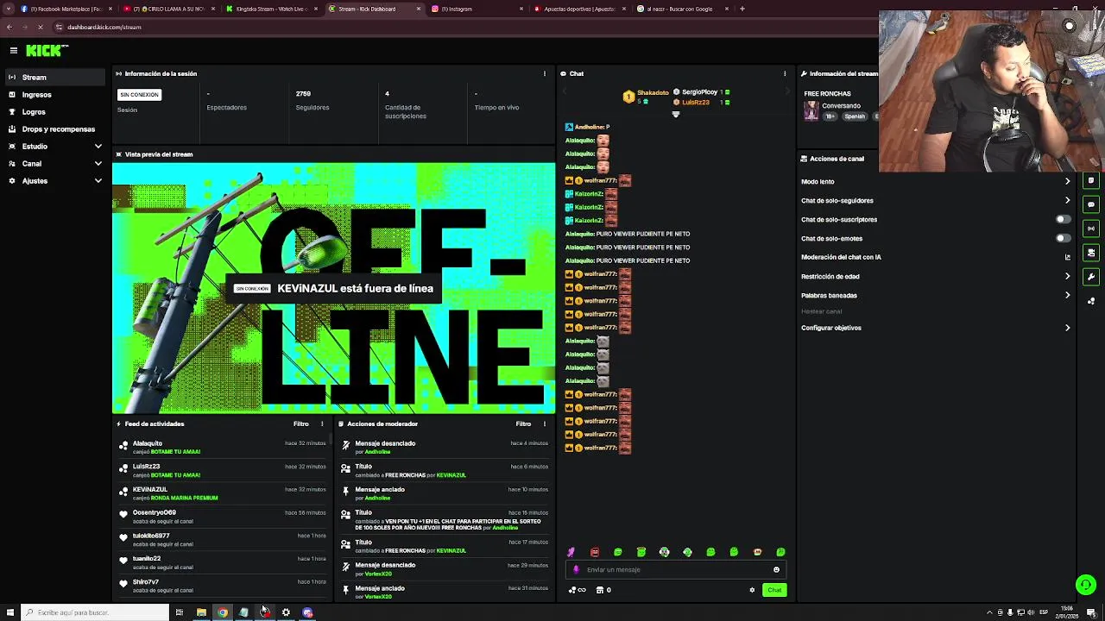
Task: Click the Chat send button
Action: point(774,591)
